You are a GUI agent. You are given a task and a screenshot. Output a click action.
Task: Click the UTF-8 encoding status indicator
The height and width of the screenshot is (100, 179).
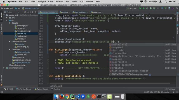pyautogui.click(x=157, y=92)
